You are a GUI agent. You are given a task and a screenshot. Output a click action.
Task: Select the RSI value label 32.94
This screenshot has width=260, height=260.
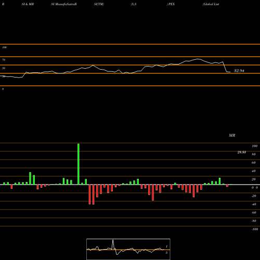point(239,71)
